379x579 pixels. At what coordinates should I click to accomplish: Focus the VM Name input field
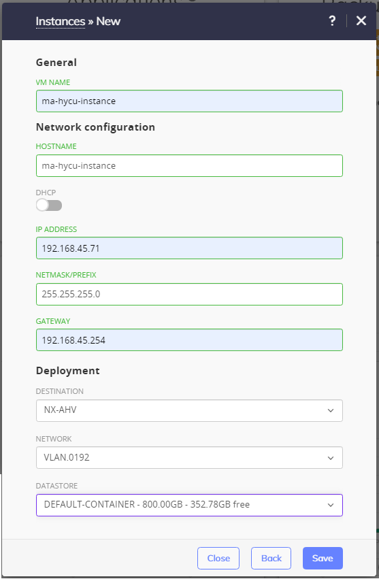[x=189, y=101]
